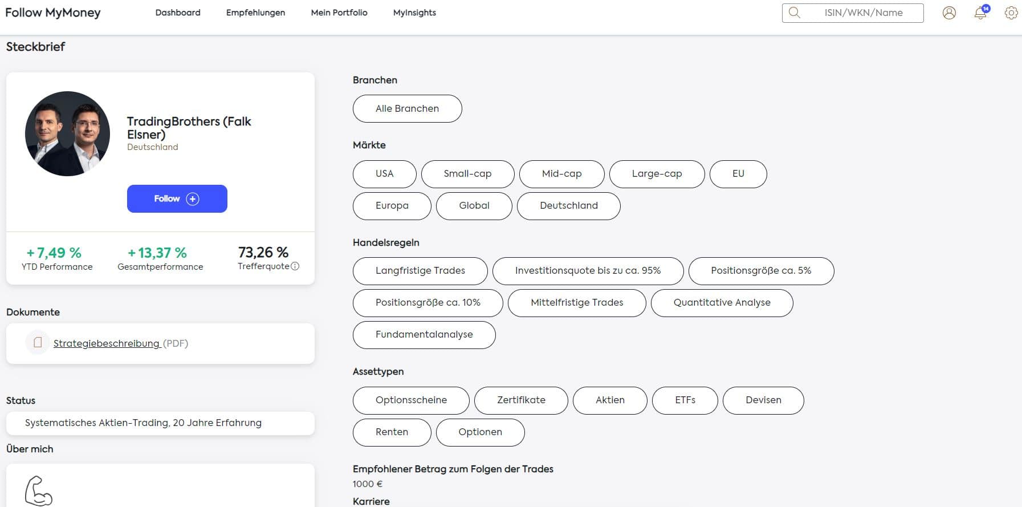The height and width of the screenshot is (507, 1022).
Task: Click the PDF document icon
Action: coord(38,343)
